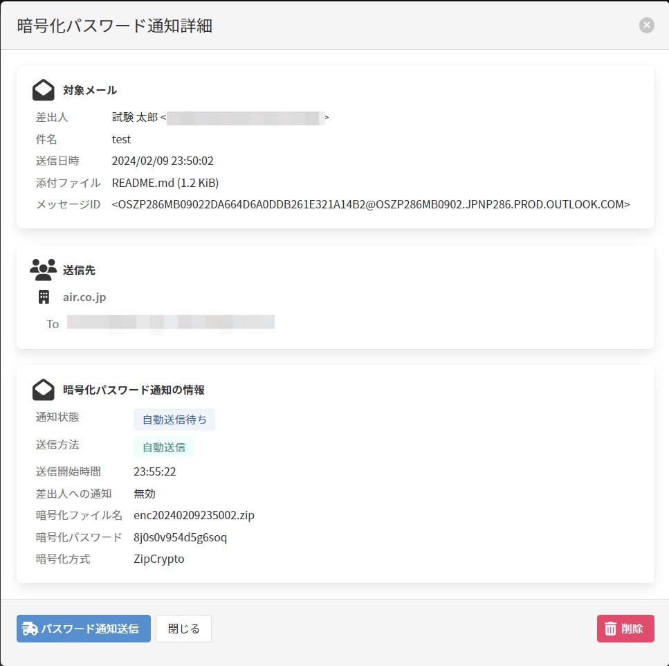
Task: Click the send start time 23:55:22
Action: tap(156, 471)
